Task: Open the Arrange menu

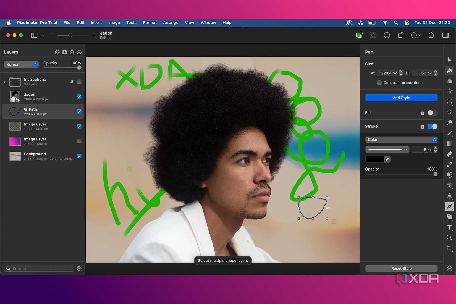Action: point(171,23)
